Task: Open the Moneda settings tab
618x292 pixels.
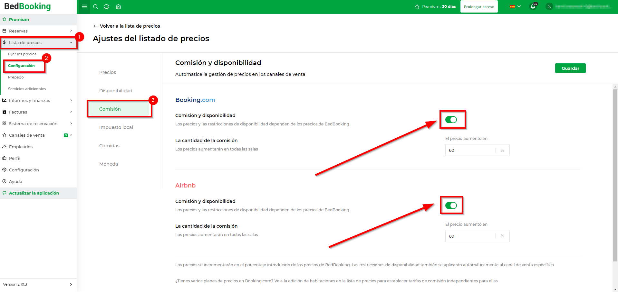Action: point(109,164)
